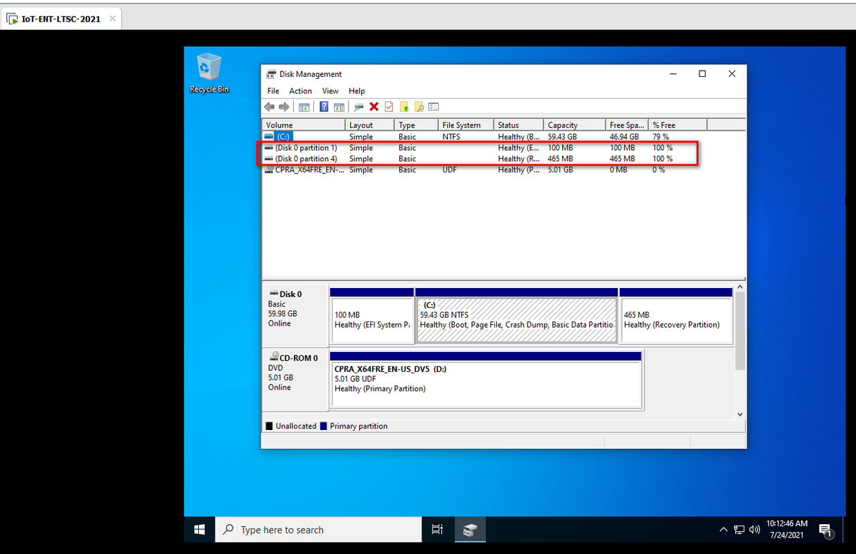856x554 pixels.
Task: Toggle the Show/Hide Action Pane toolbar icon
Action: 339,107
